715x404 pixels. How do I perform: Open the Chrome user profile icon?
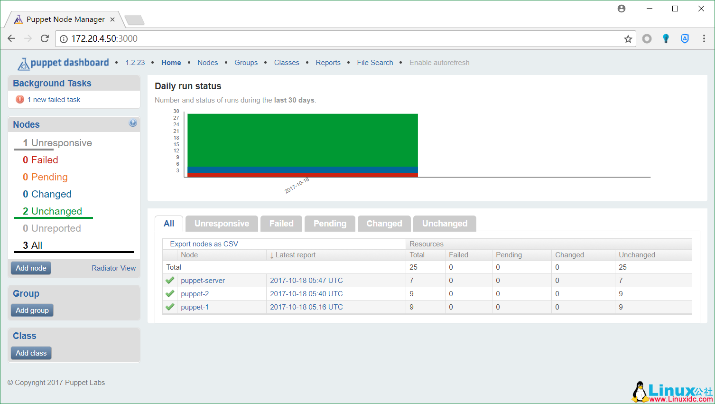coord(622,9)
